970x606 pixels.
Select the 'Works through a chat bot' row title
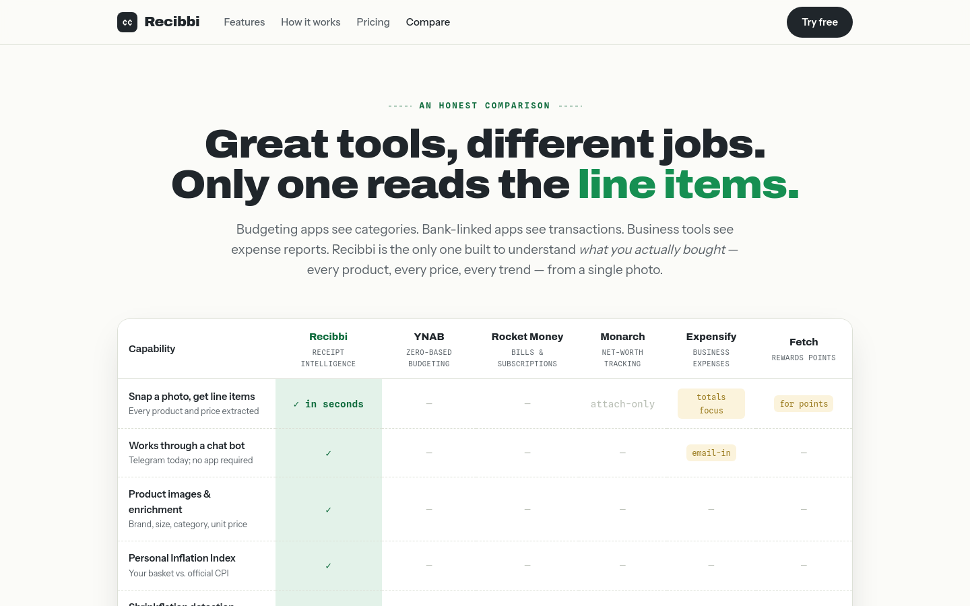coord(187,446)
